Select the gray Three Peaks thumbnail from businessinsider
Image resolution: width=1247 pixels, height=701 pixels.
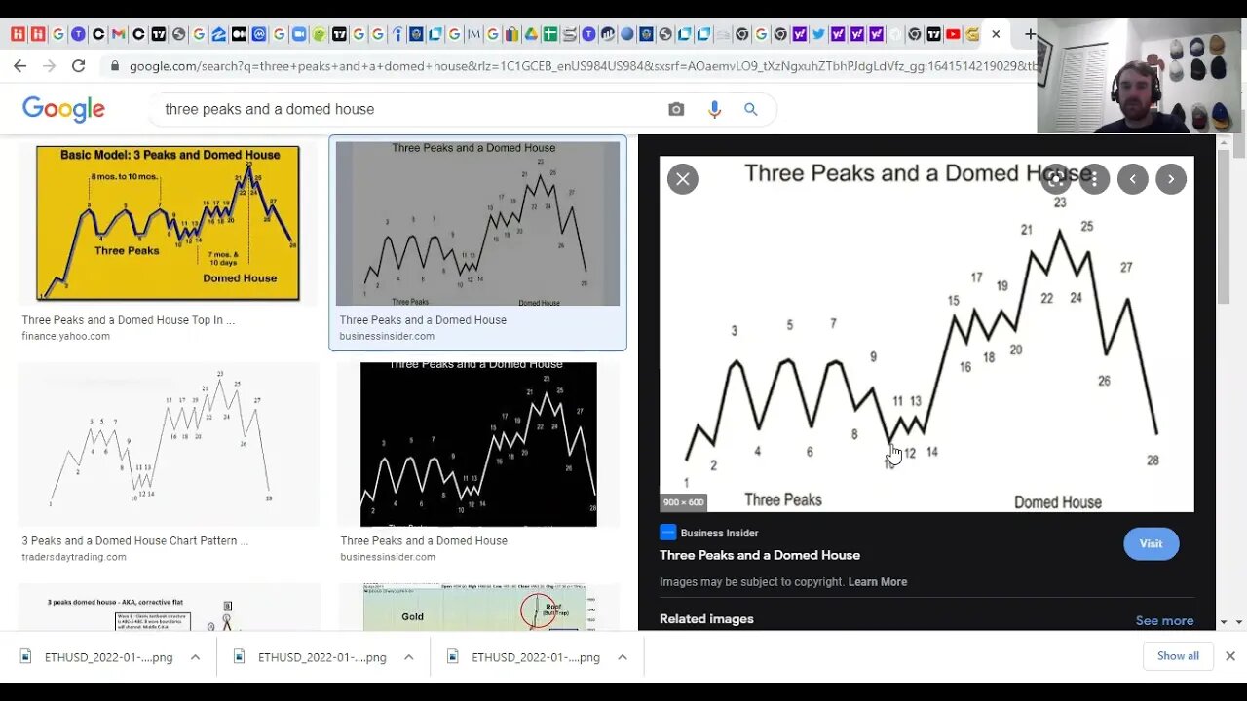477,224
